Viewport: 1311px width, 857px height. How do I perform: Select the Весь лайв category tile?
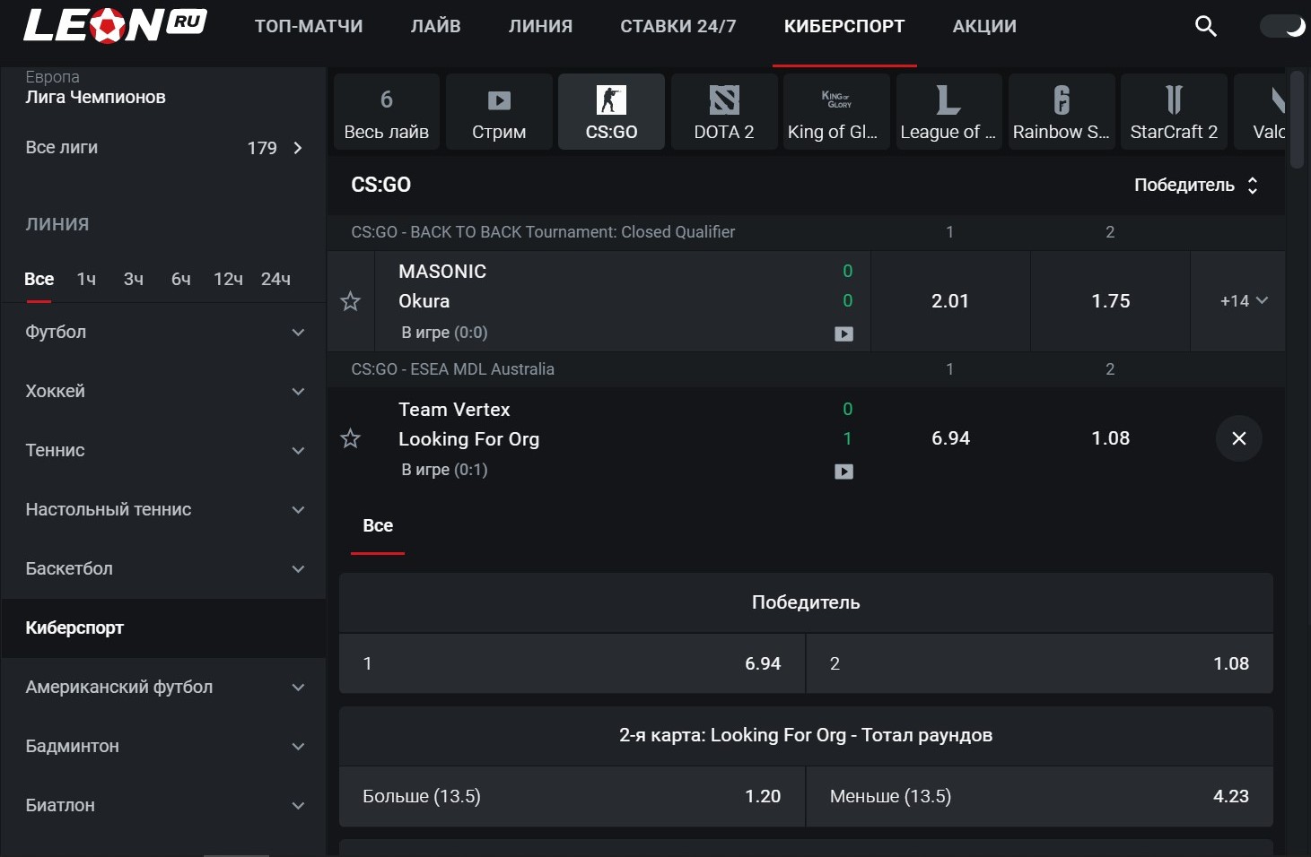[387, 111]
